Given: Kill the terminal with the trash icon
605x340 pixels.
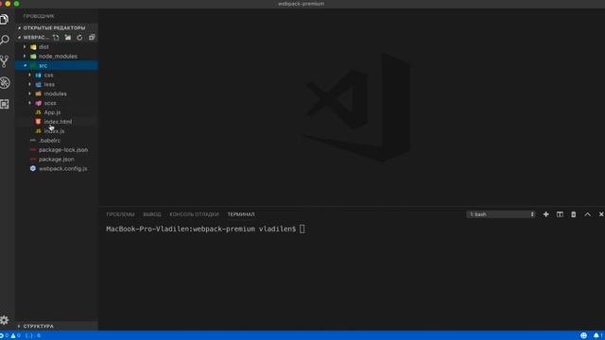Looking at the screenshot, I should [x=574, y=214].
